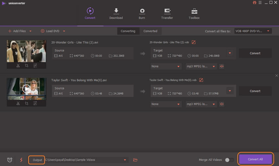Click the Load DVD button
279x166 pixels.
tap(50, 31)
